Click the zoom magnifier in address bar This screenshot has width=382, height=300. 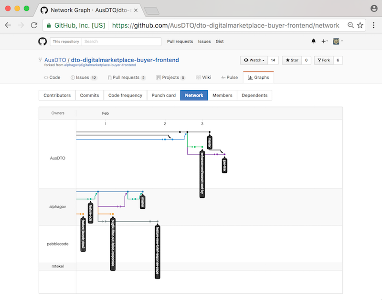350,25
